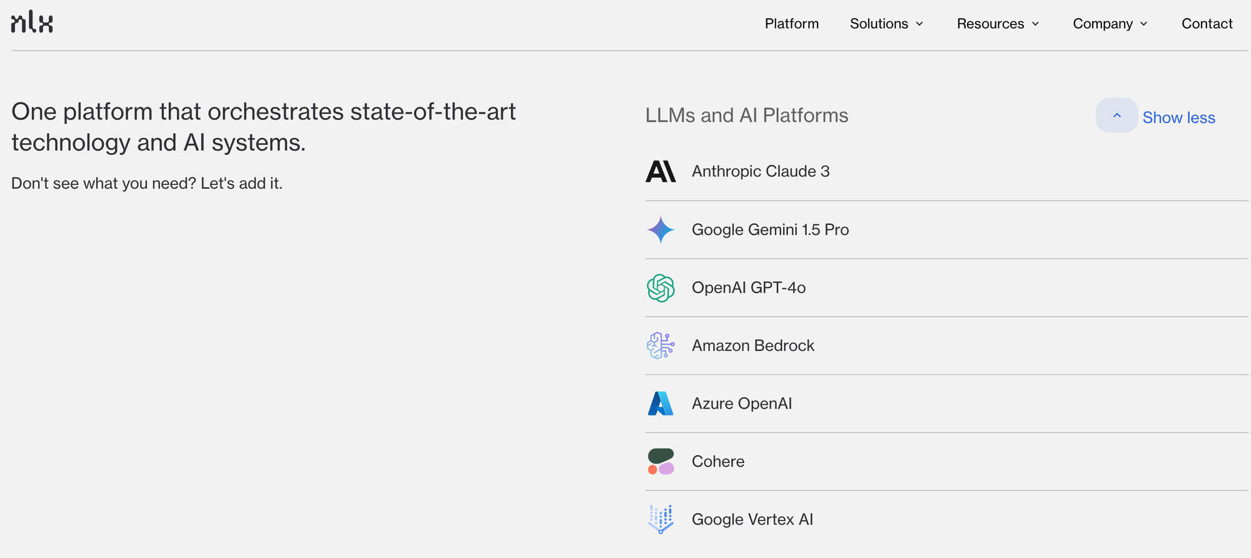This screenshot has width=1251, height=558.
Task: Go to the Contact page
Action: click(1207, 24)
